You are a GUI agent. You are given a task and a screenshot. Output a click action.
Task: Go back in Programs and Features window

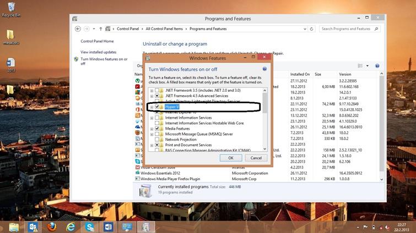pyautogui.click(x=78, y=29)
